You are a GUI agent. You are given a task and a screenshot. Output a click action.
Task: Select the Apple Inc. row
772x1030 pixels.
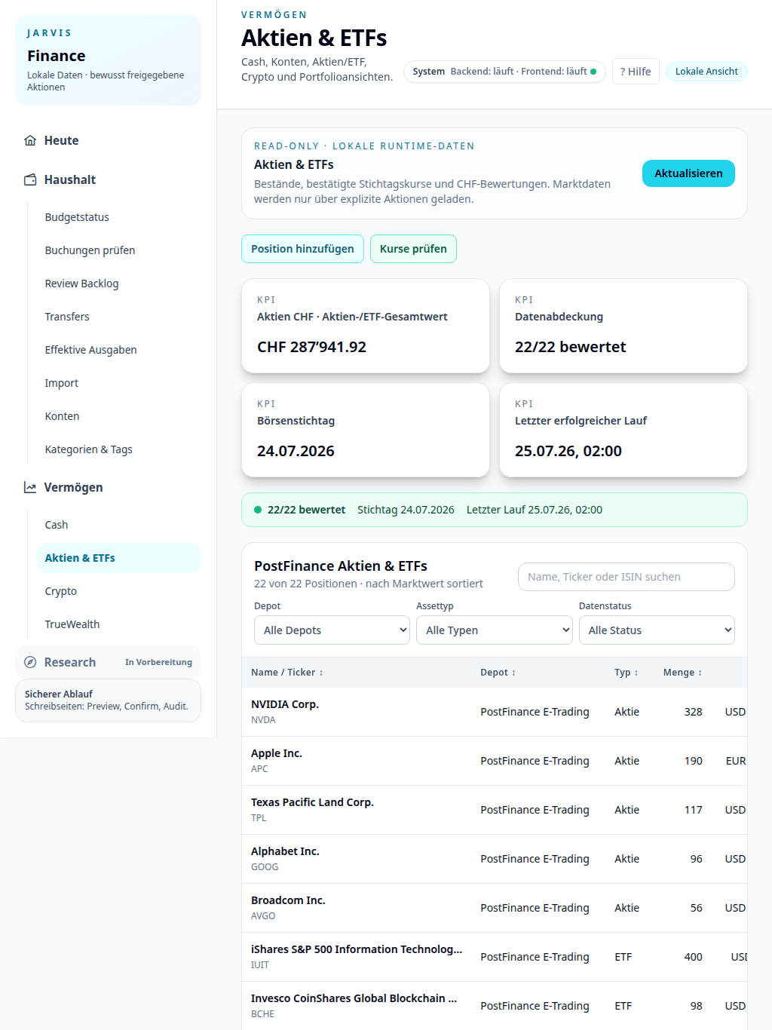click(495, 761)
